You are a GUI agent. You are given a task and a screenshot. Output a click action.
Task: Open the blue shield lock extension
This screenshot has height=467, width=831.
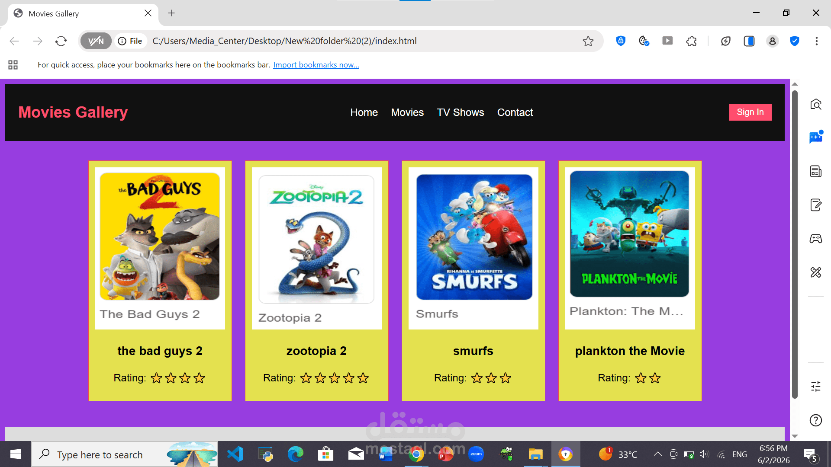[x=621, y=41]
